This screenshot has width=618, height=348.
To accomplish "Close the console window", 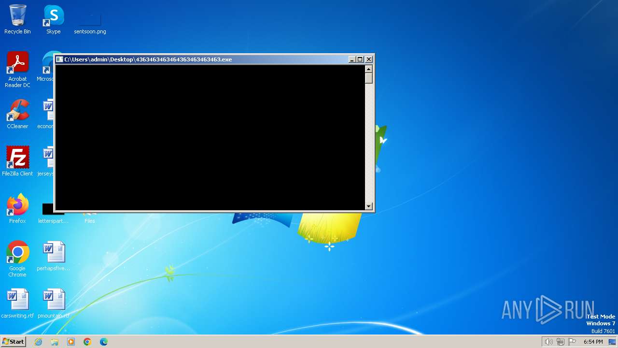I will point(369,59).
